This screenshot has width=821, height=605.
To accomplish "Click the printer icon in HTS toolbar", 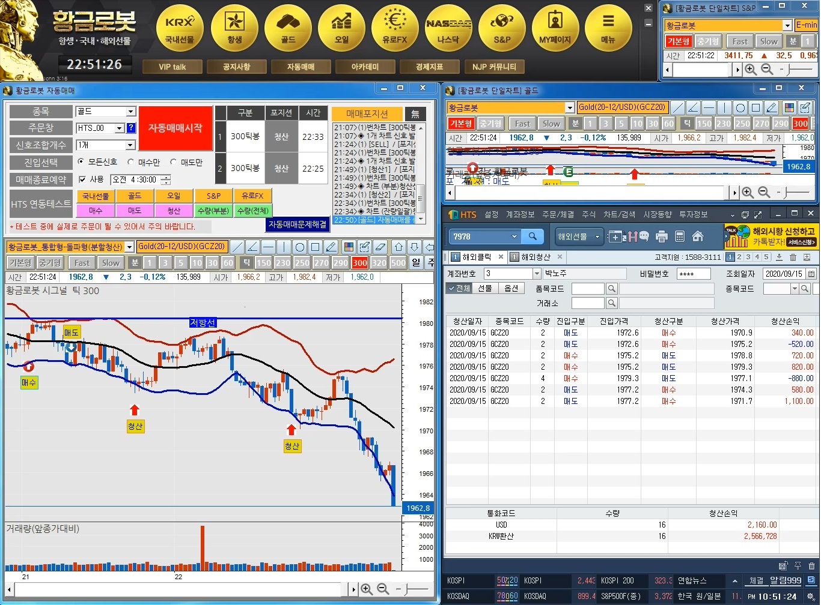I will tap(662, 236).
